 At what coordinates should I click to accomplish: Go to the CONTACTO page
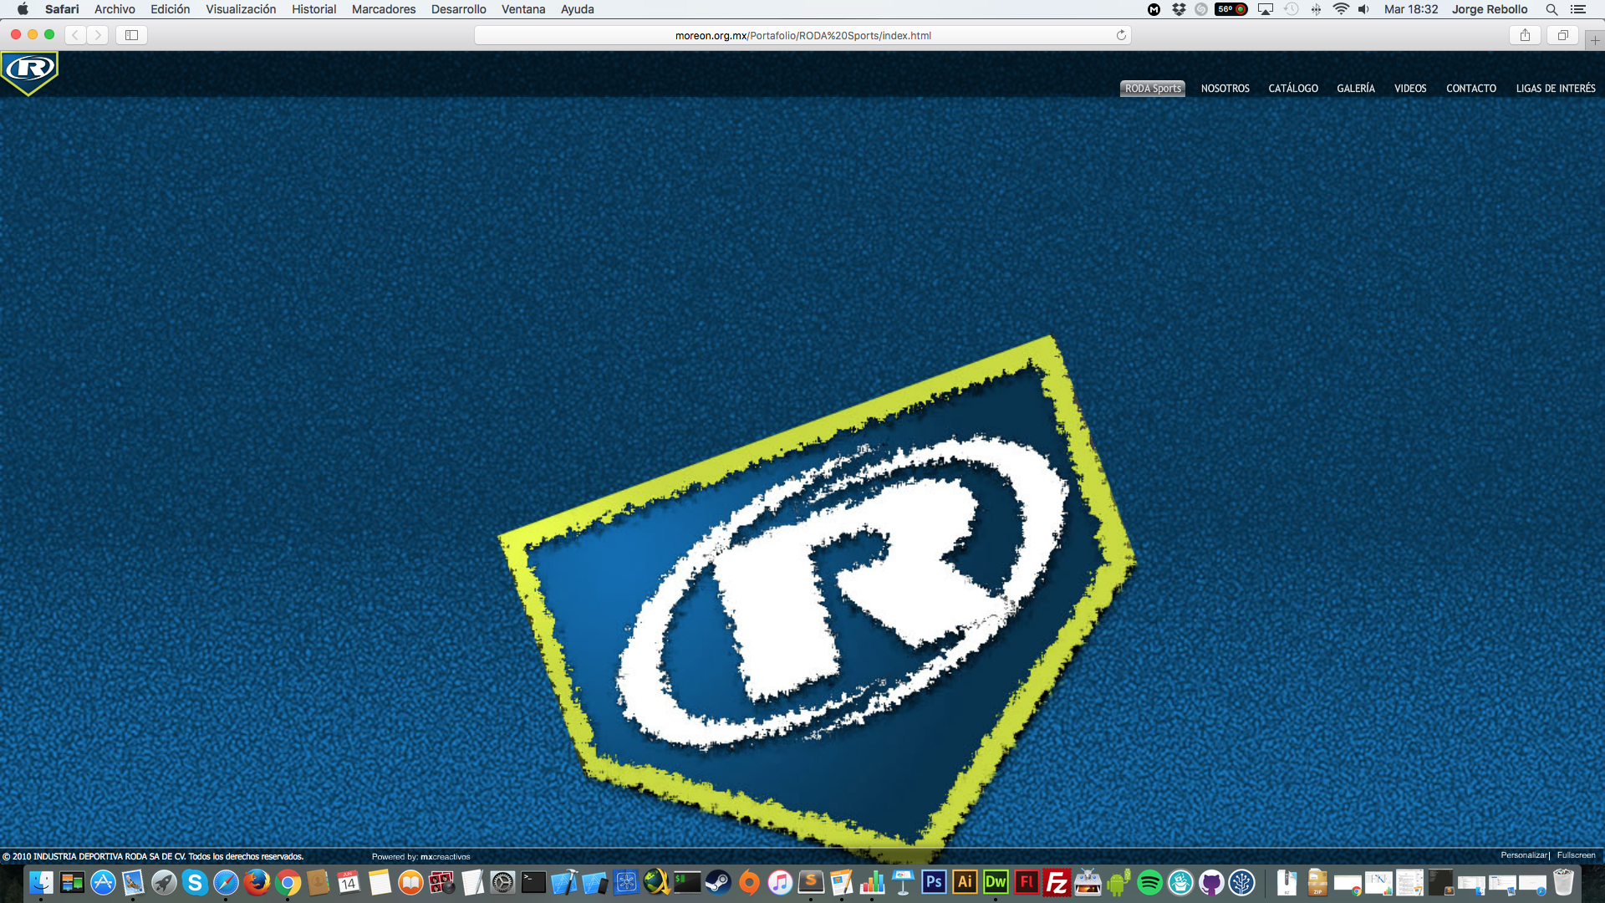1471,89
